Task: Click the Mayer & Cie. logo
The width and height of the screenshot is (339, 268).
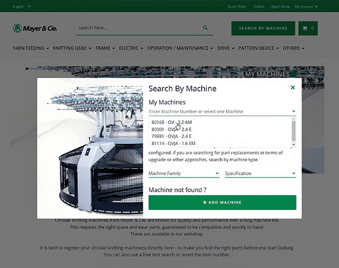Action: [35, 28]
